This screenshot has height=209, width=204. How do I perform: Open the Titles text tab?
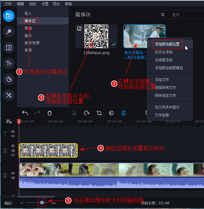click(8, 64)
